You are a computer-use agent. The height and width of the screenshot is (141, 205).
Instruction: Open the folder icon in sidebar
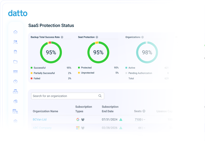pyautogui.click(x=15, y=62)
